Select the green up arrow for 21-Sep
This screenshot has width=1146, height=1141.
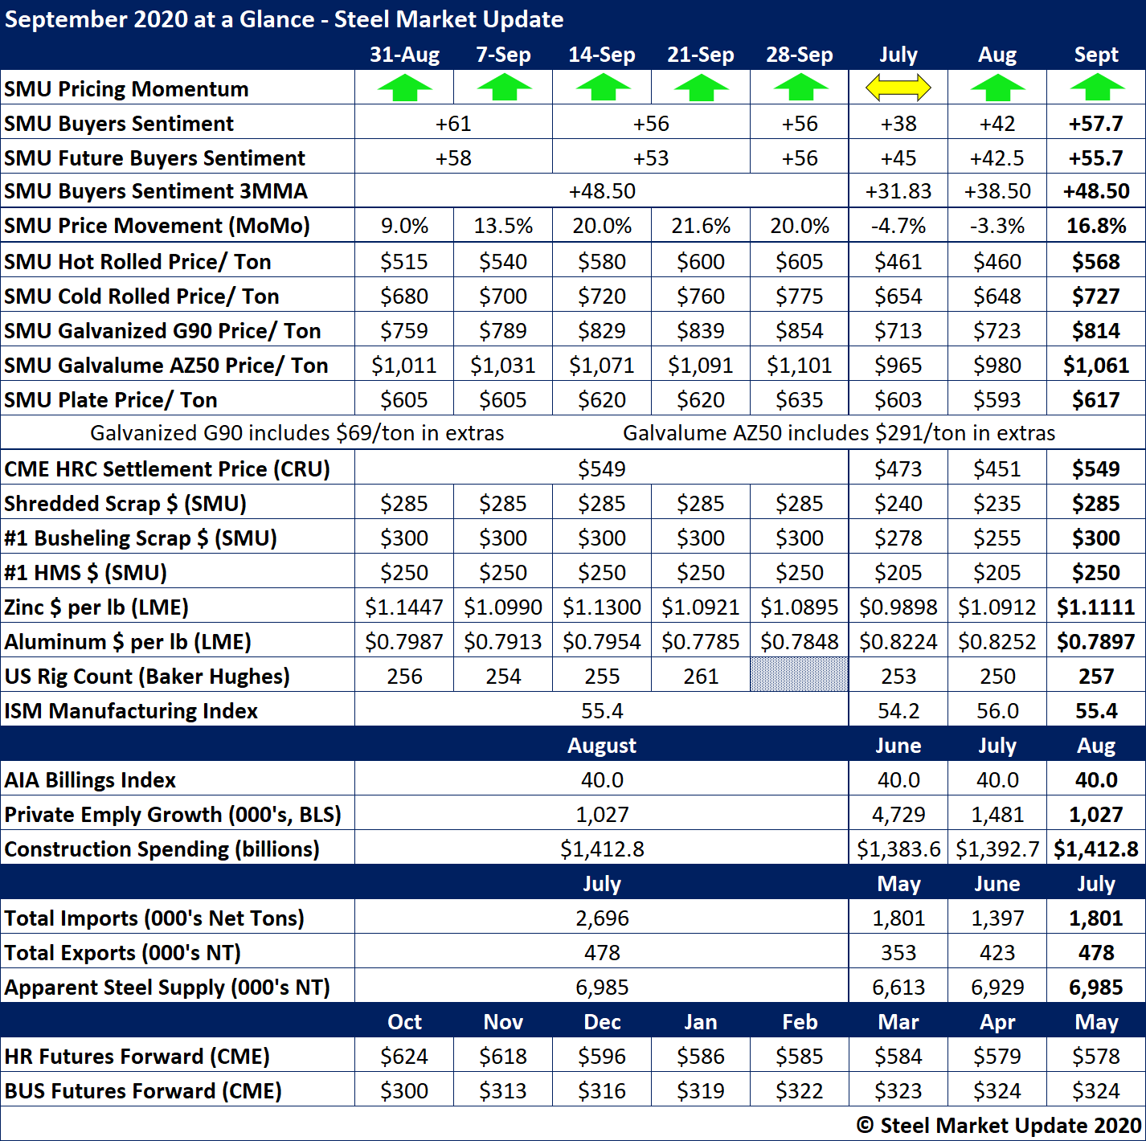[x=701, y=88]
